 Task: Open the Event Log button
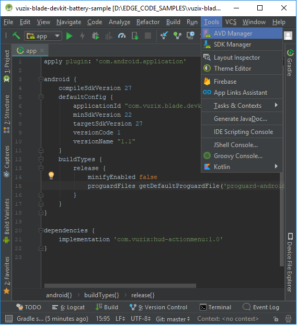(261, 307)
